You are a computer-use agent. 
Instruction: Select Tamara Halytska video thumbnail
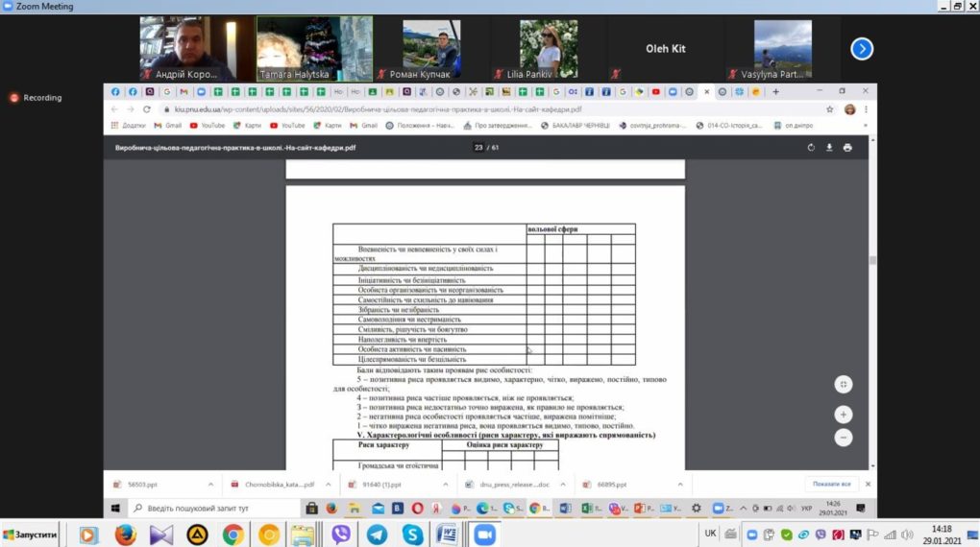tap(314, 49)
